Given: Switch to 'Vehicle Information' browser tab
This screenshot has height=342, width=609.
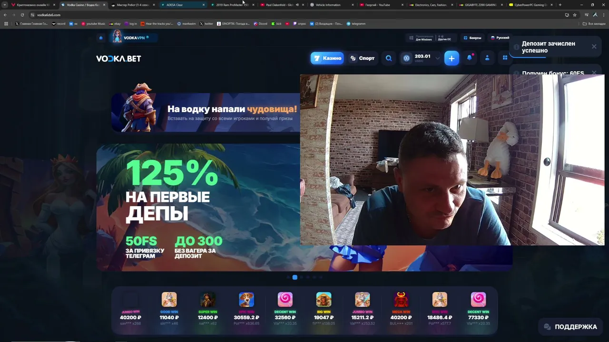Looking at the screenshot, I should (332, 5).
